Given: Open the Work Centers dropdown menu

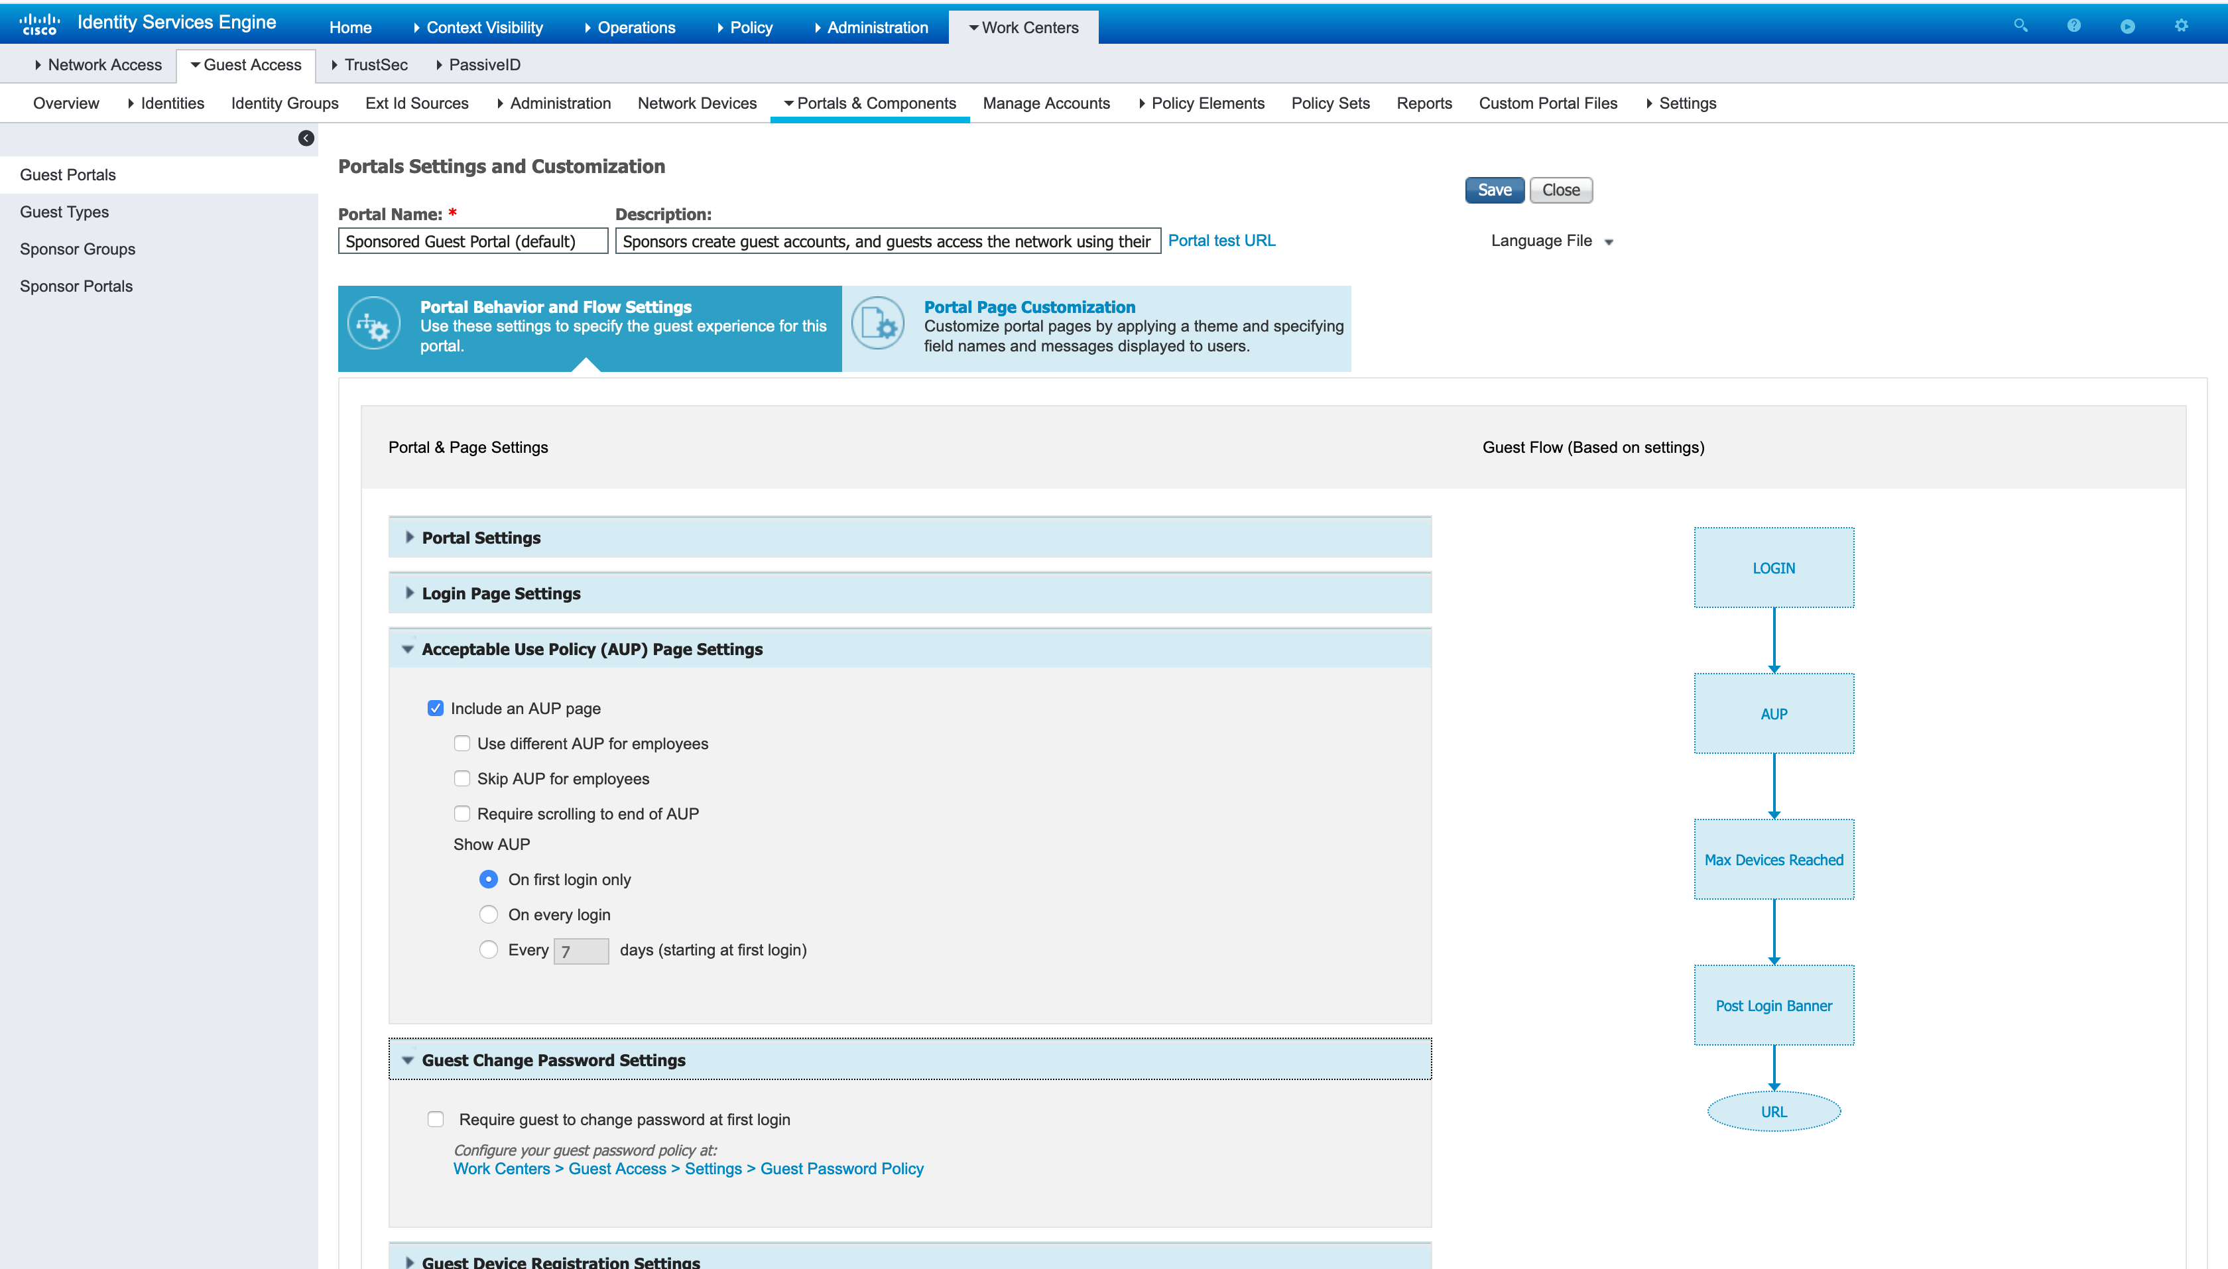Looking at the screenshot, I should coord(1023,27).
